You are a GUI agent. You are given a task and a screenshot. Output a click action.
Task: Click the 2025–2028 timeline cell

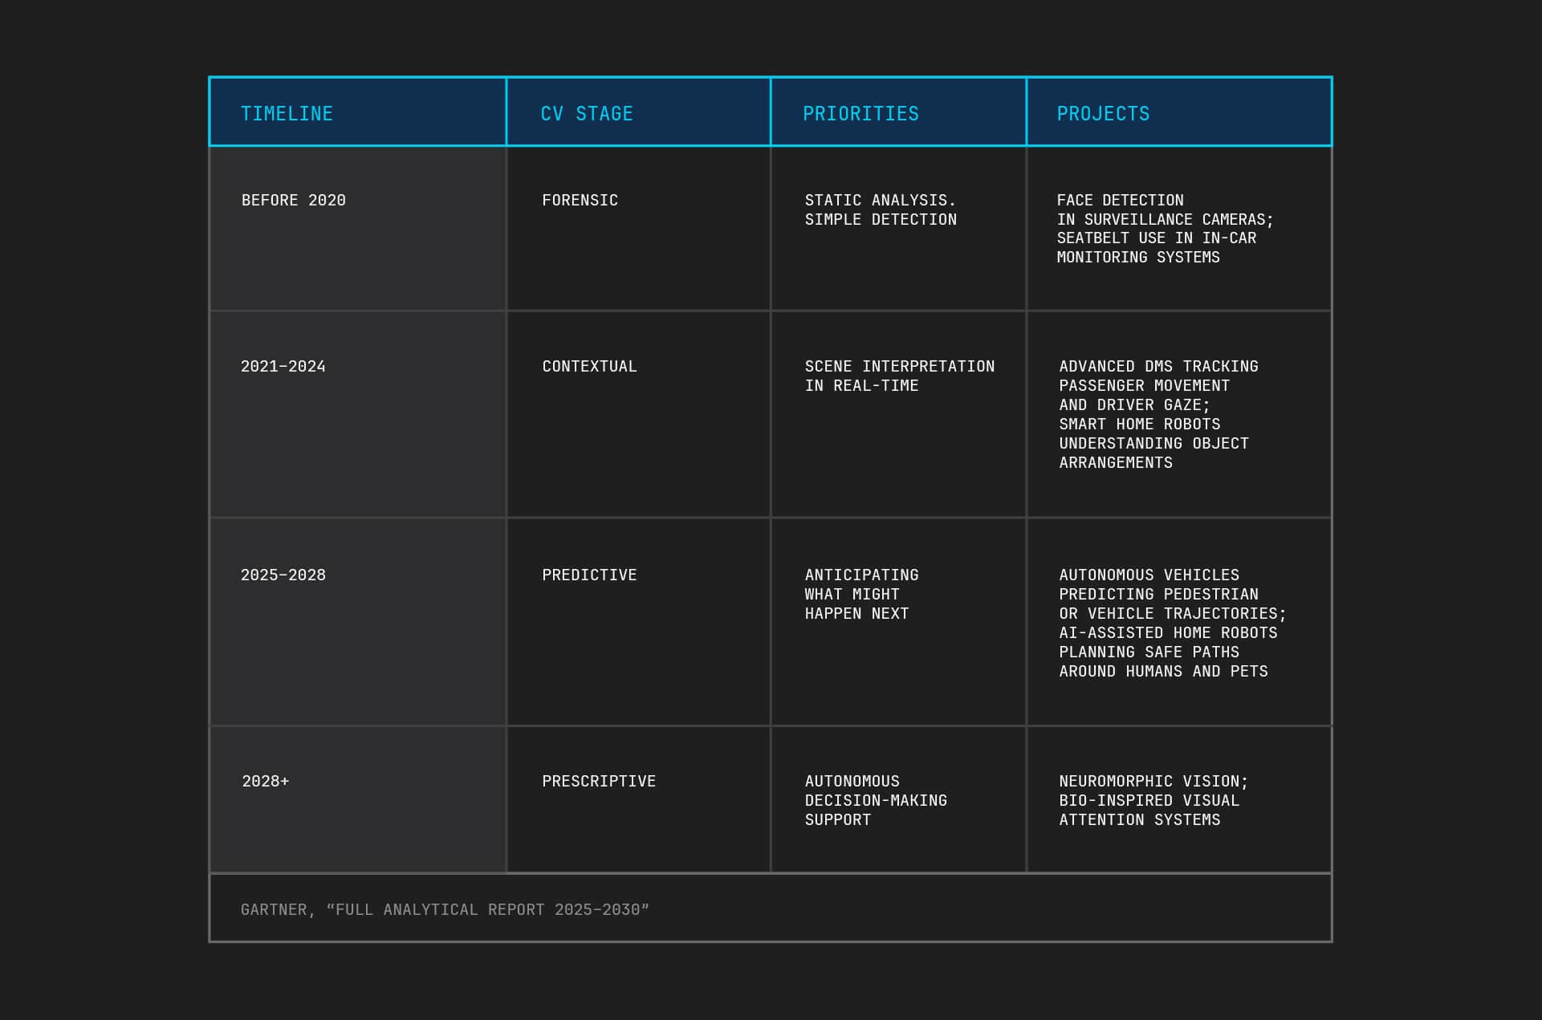[x=357, y=622]
